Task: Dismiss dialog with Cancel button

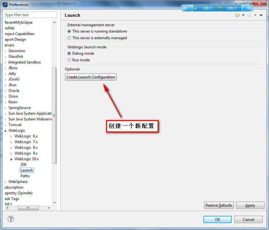Action: (248, 219)
